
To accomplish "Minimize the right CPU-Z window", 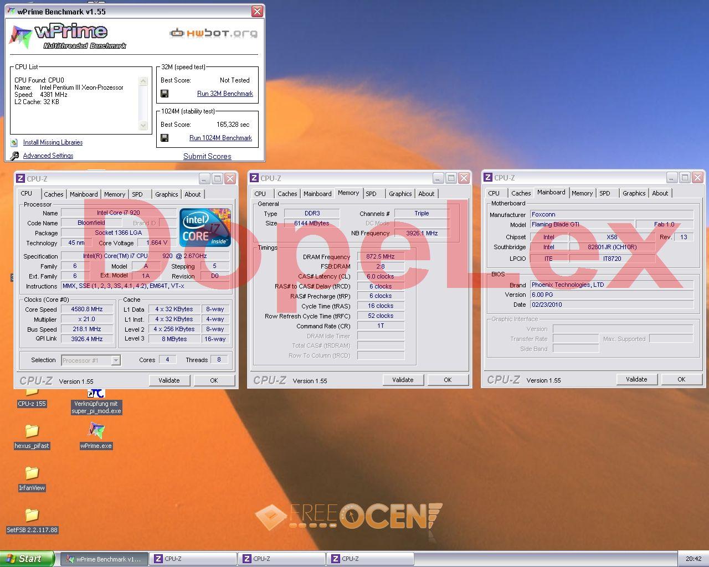I will coord(672,178).
